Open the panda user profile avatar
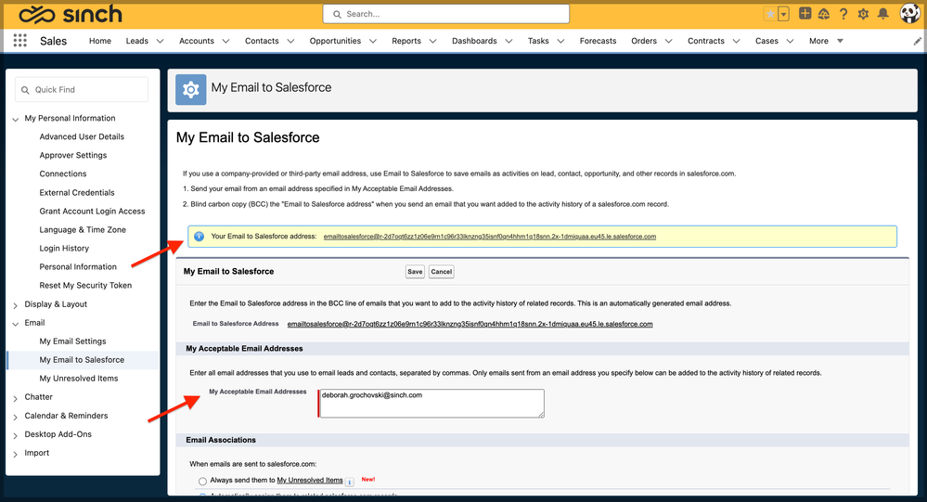927x502 pixels. [x=909, y=13]
